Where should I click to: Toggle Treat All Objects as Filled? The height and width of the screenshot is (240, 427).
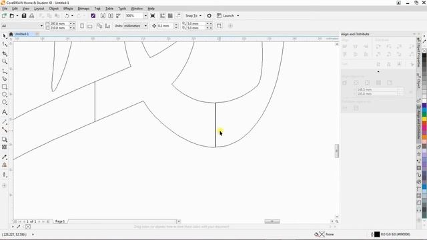(x=219, y=26)
